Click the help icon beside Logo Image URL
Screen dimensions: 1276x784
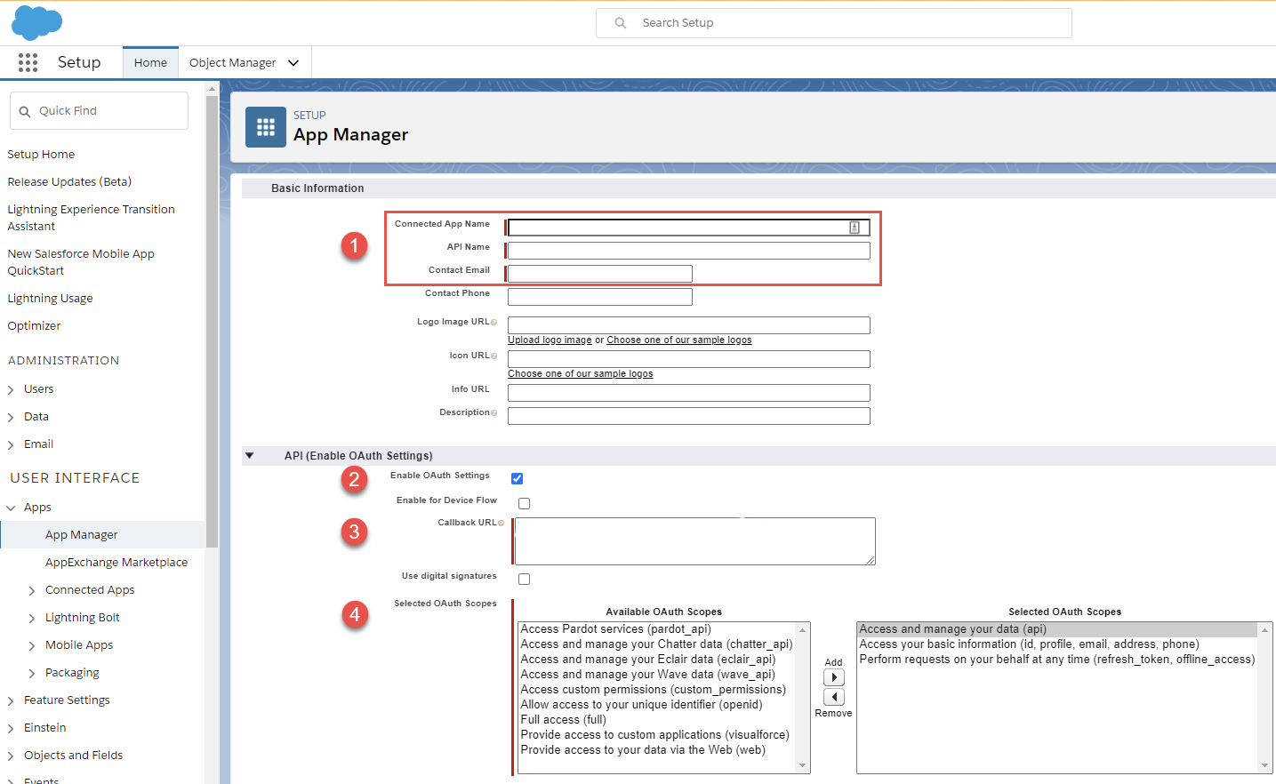click(494, 323)
